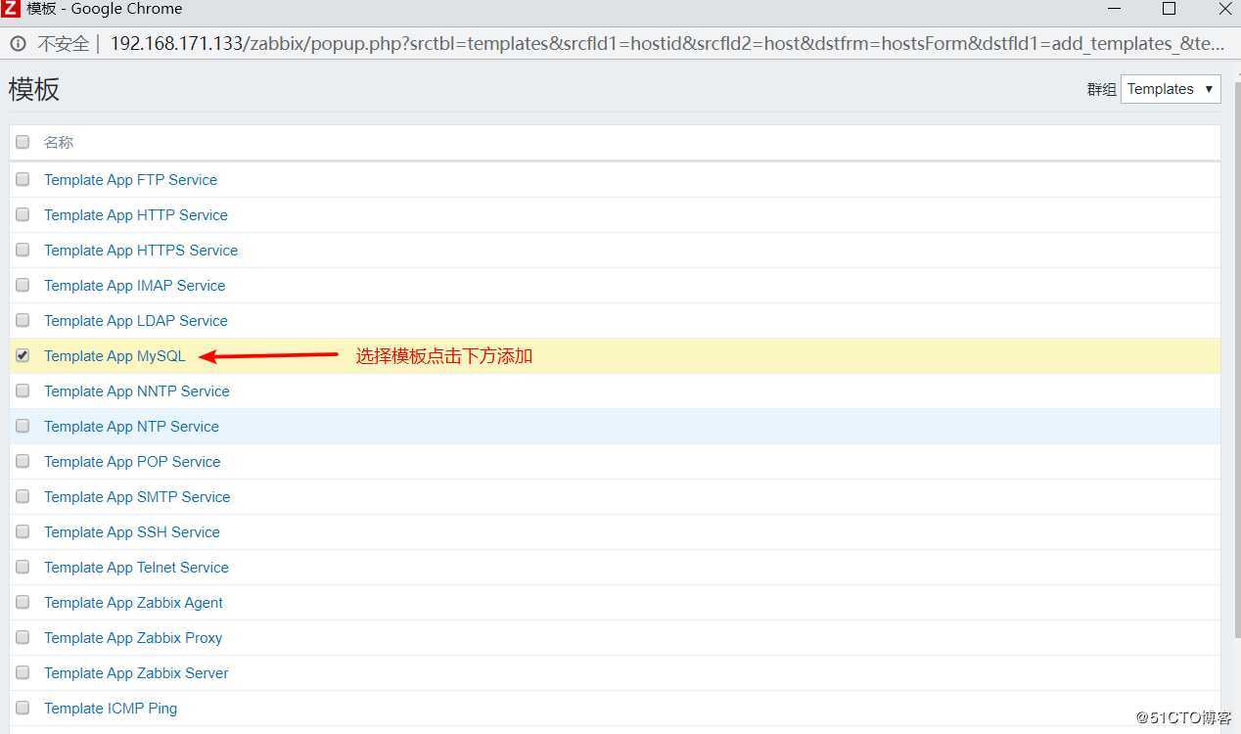Open Template App Zabbix Server link

tap(136, 673)
